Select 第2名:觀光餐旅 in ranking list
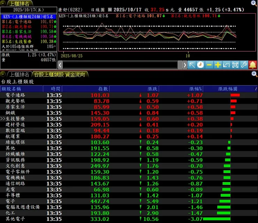The width and height of the screenshot is (258, 223). pyautogui.click(x=29, y=26)
